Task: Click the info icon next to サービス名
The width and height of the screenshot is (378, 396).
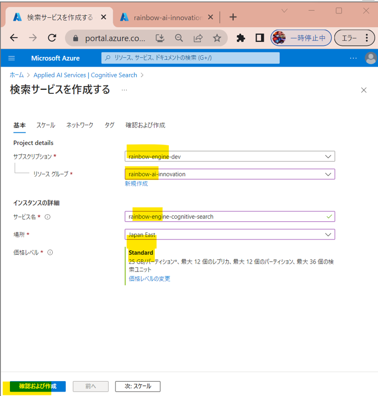Action: point(47,217)
